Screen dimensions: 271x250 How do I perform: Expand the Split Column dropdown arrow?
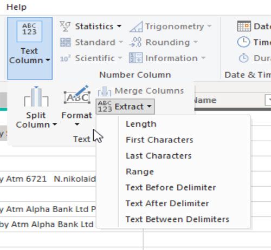point(55,124)
